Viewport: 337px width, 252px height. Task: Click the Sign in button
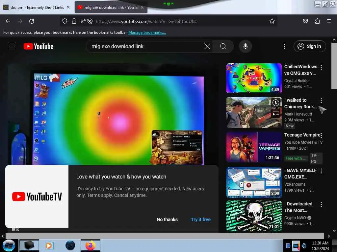tap(309, 46)
